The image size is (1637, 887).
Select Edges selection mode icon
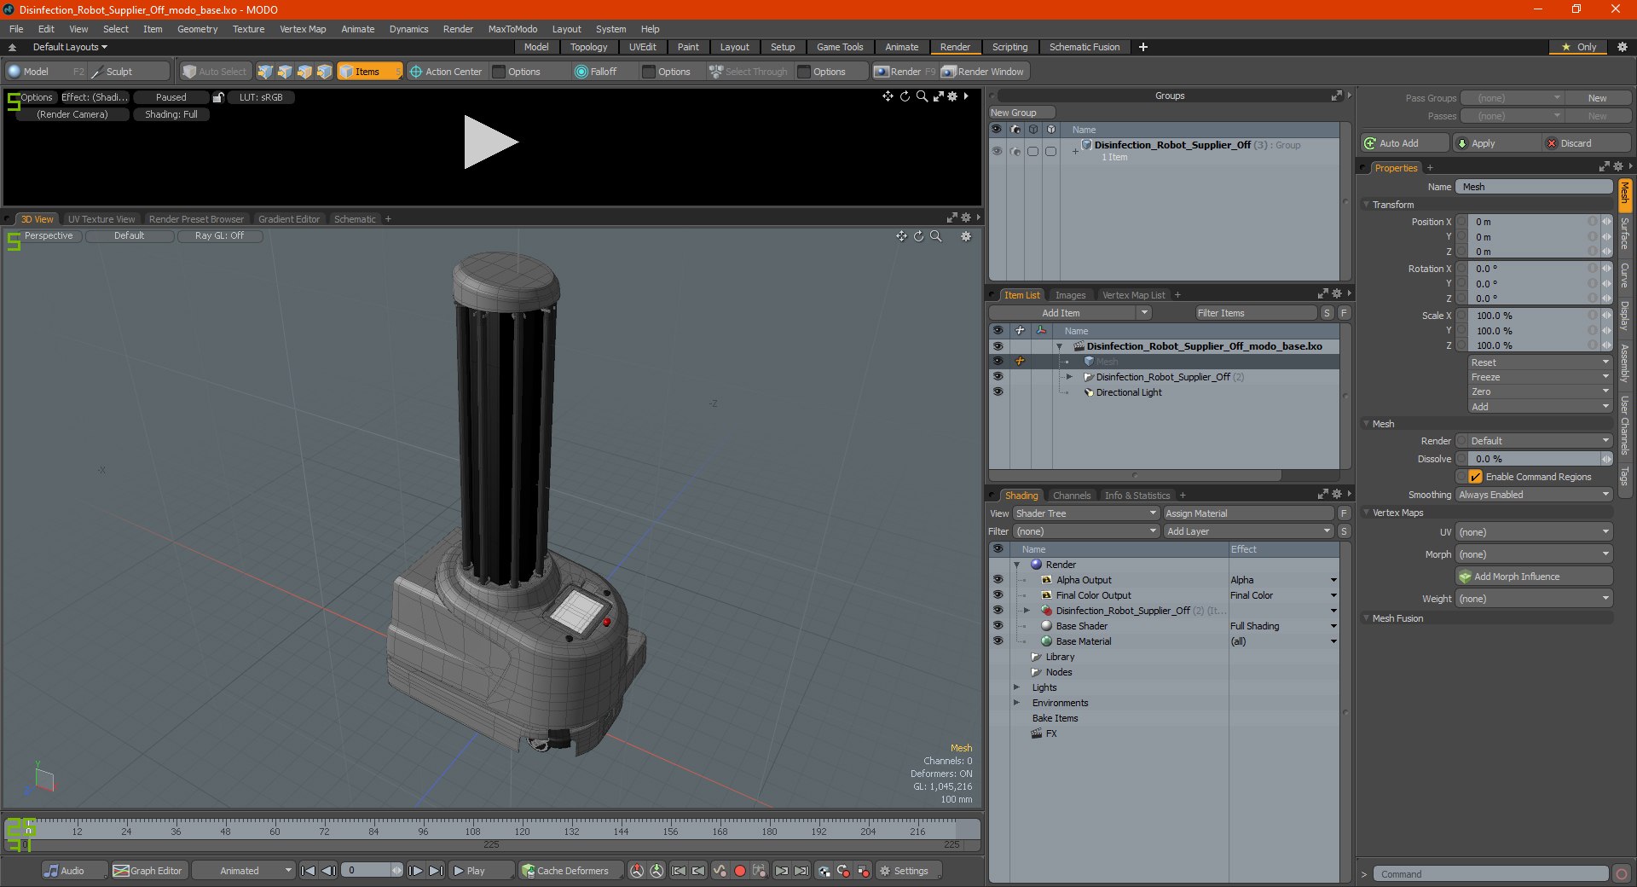point(285,72)
